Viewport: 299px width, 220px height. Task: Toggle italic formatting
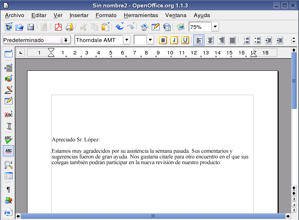174,40
